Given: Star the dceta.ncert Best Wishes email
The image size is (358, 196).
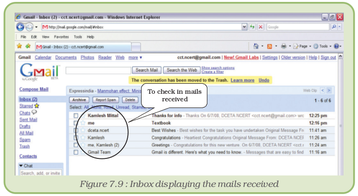Looking at the screenshot, I should (83, 130).
